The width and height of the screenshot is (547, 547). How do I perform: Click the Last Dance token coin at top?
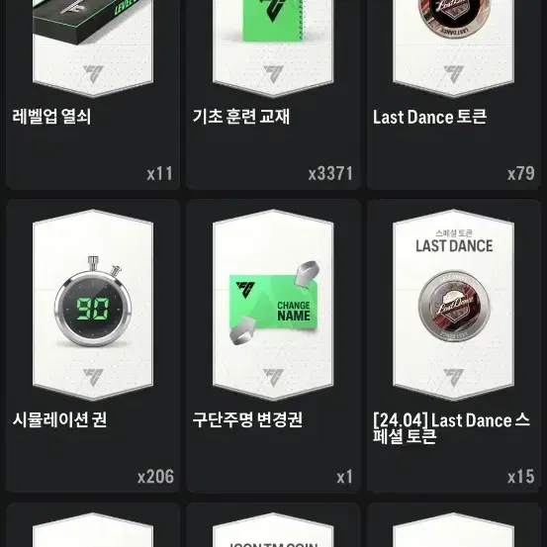pyautogui.click(x=454, y=16)
